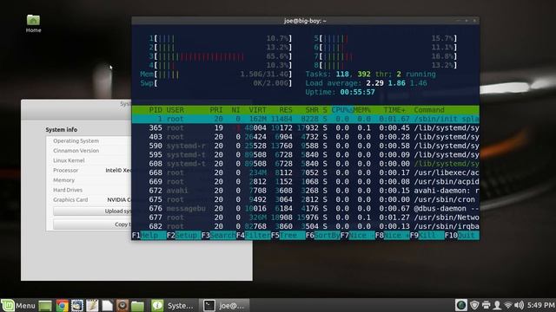
Task: Click the Swp usage meter bar
Action: [x=216, y=83]
